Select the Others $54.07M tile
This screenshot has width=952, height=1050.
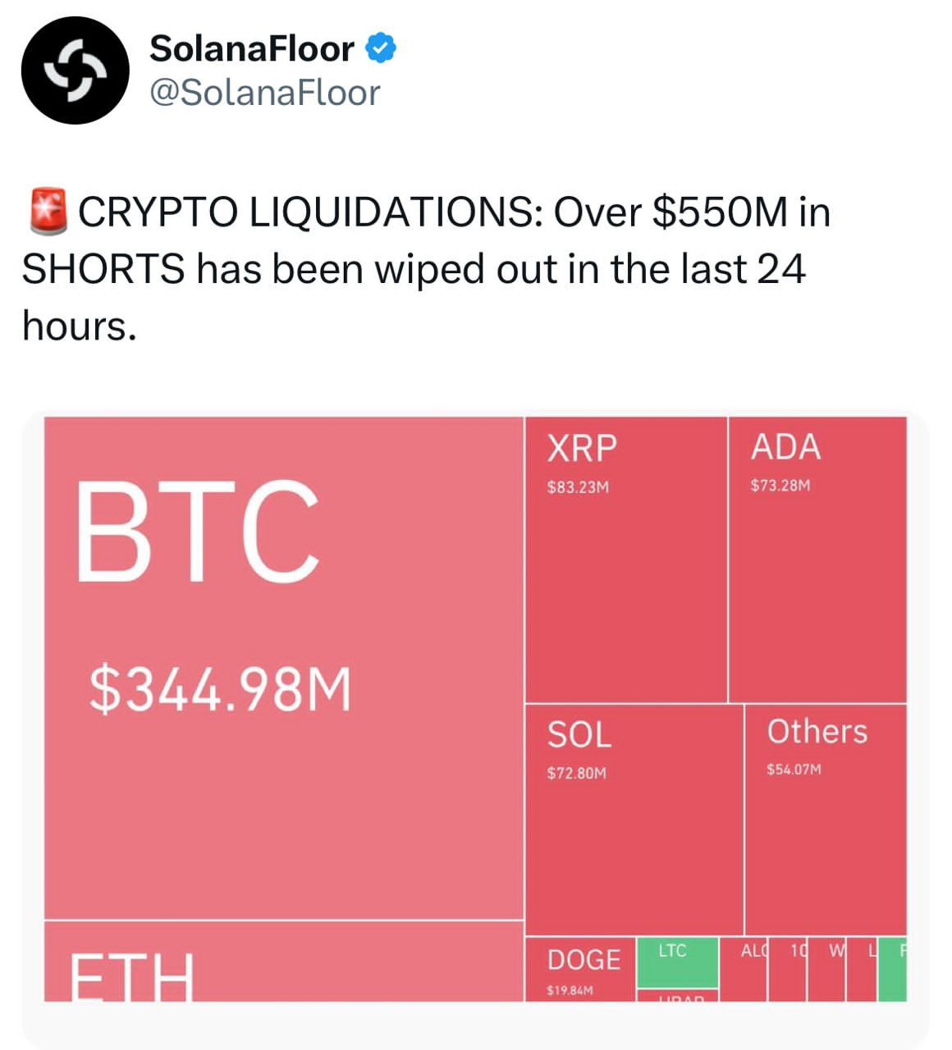pos(826,819)
